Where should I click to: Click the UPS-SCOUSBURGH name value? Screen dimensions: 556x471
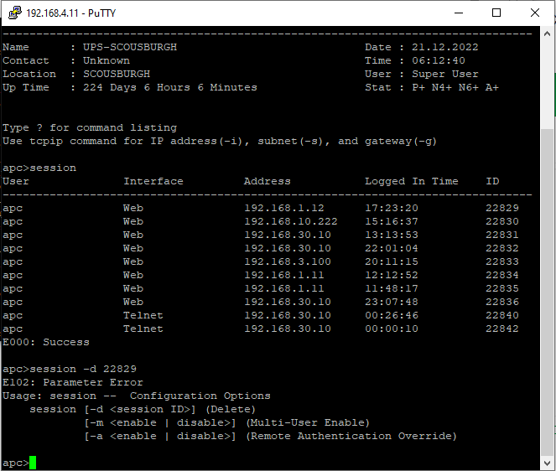[129, 47]
